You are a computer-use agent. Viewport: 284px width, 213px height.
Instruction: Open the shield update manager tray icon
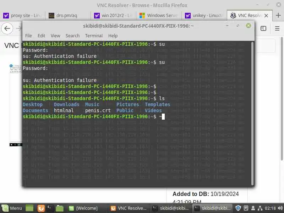238,208
